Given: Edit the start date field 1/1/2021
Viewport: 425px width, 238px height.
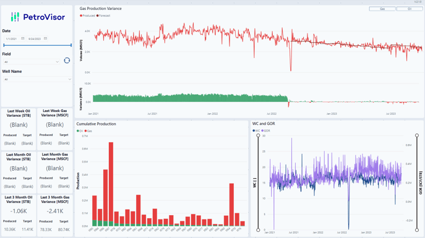Looking at the screenshot, I should (12, 39).
